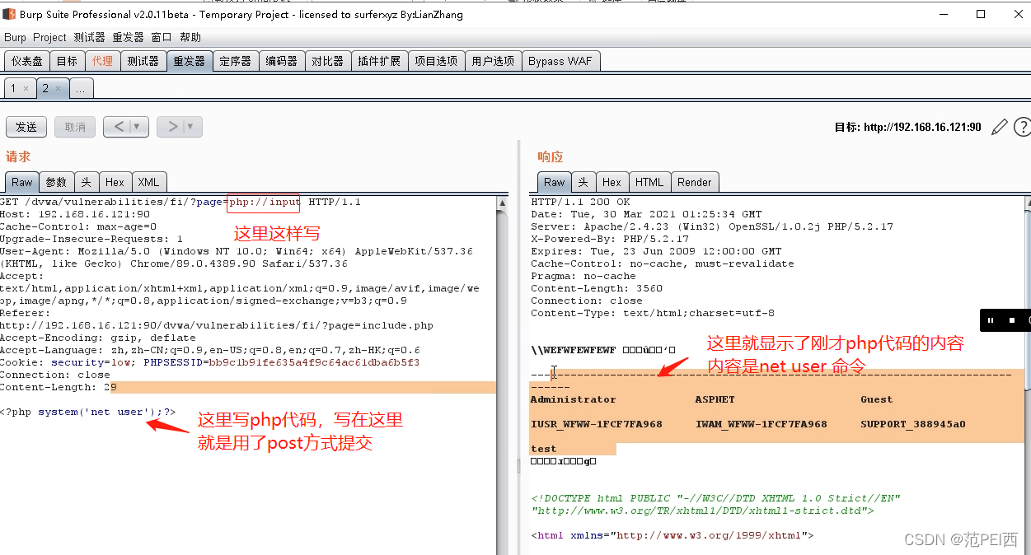This screenshot has width=1031, height=555.
Task: Switch to the Bypass WAF tab
Action: [560, 61]
